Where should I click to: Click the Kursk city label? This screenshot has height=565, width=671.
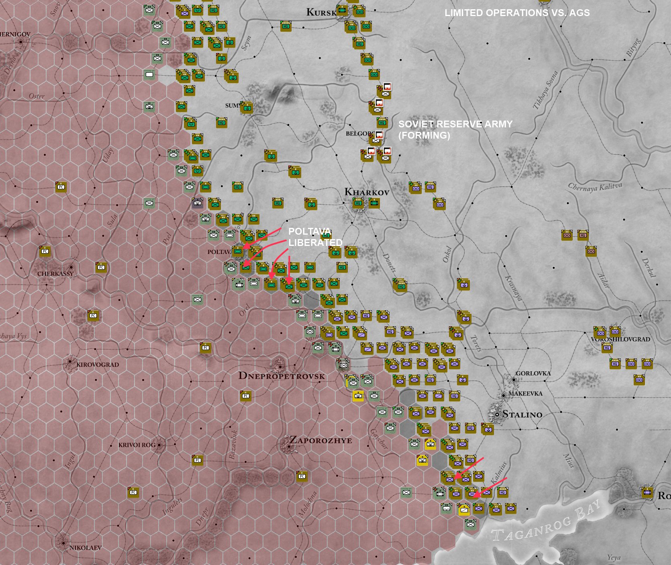coord(321,12)
